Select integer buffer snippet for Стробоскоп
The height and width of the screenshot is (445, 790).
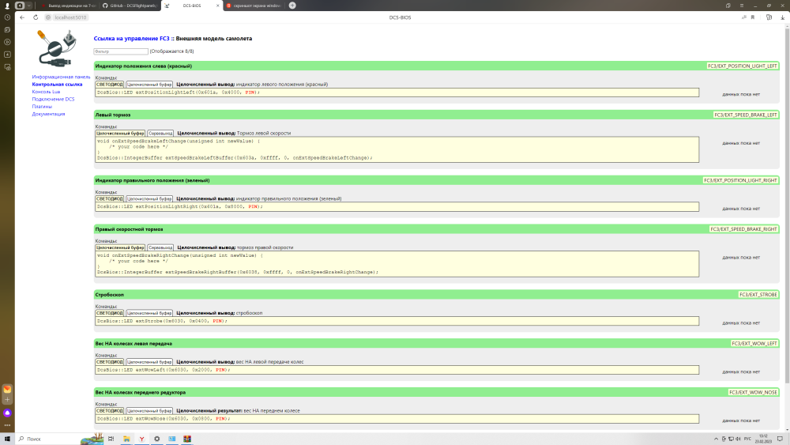pos(149,314)
